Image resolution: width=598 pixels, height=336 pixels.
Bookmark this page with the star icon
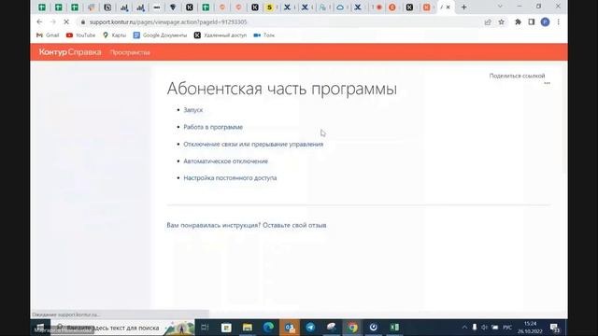click(502, 22)
